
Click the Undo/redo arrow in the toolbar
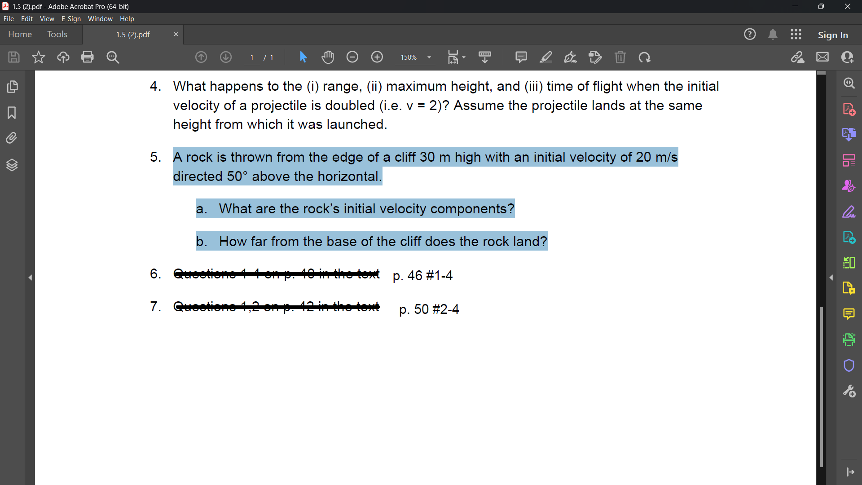[644, 57]
